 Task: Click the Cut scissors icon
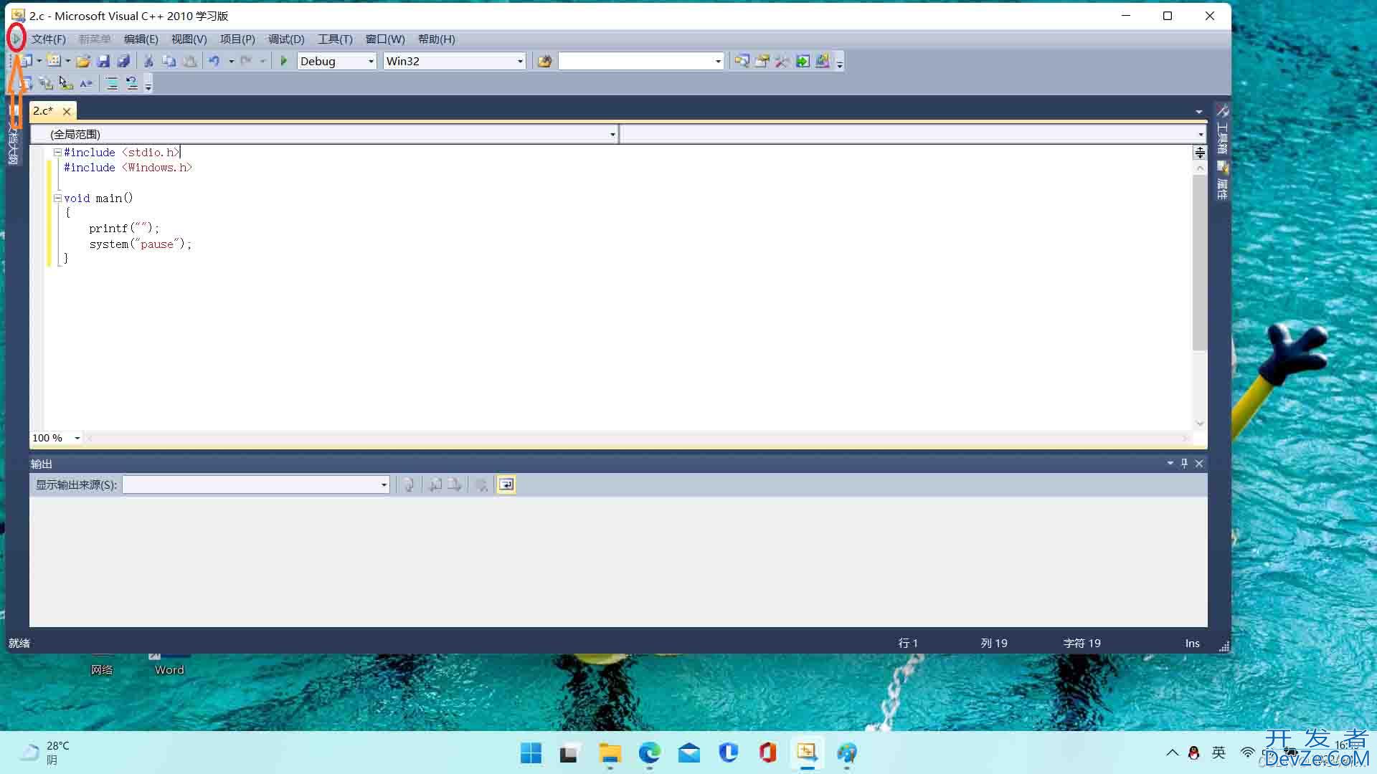(148, 61)
